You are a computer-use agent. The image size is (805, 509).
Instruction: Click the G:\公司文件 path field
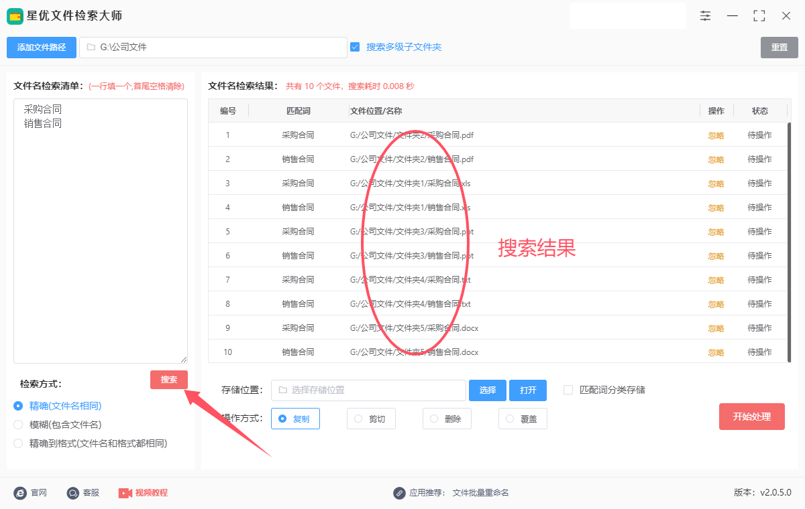click(x=213, y=48)
